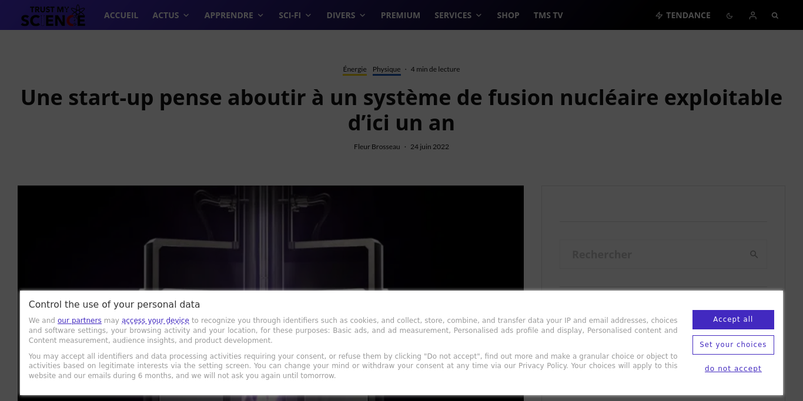The width and height of the screenshot is (803, 401).
Task: Toggle dark mode moon icon
Action: point(730,16)
